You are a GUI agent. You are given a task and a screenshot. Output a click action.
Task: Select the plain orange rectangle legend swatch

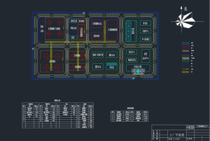(x=186, y=56)
